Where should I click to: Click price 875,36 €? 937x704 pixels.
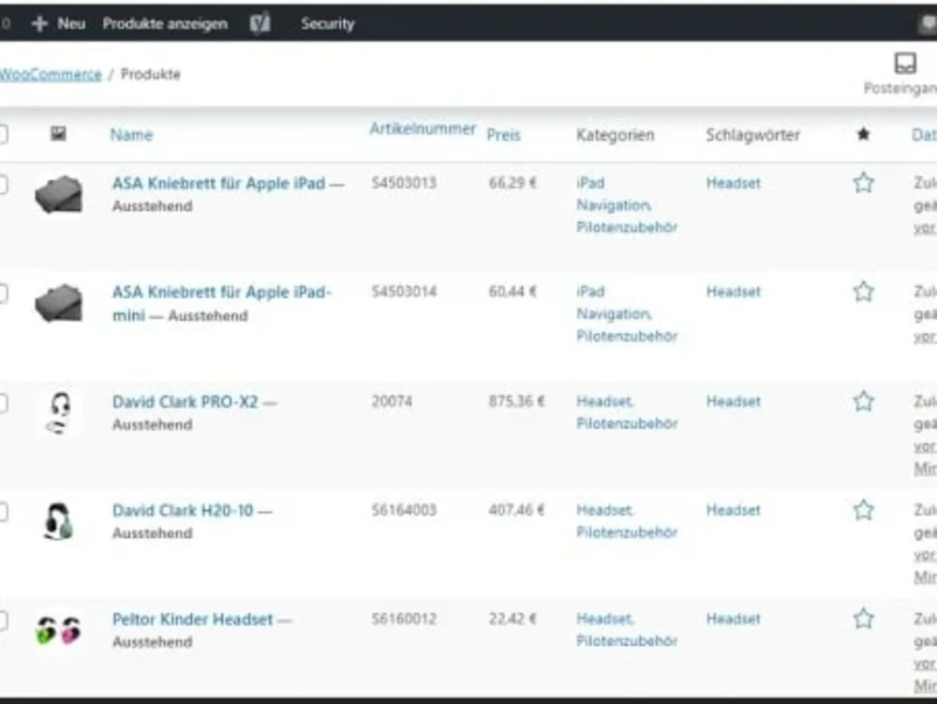[516, 401]
